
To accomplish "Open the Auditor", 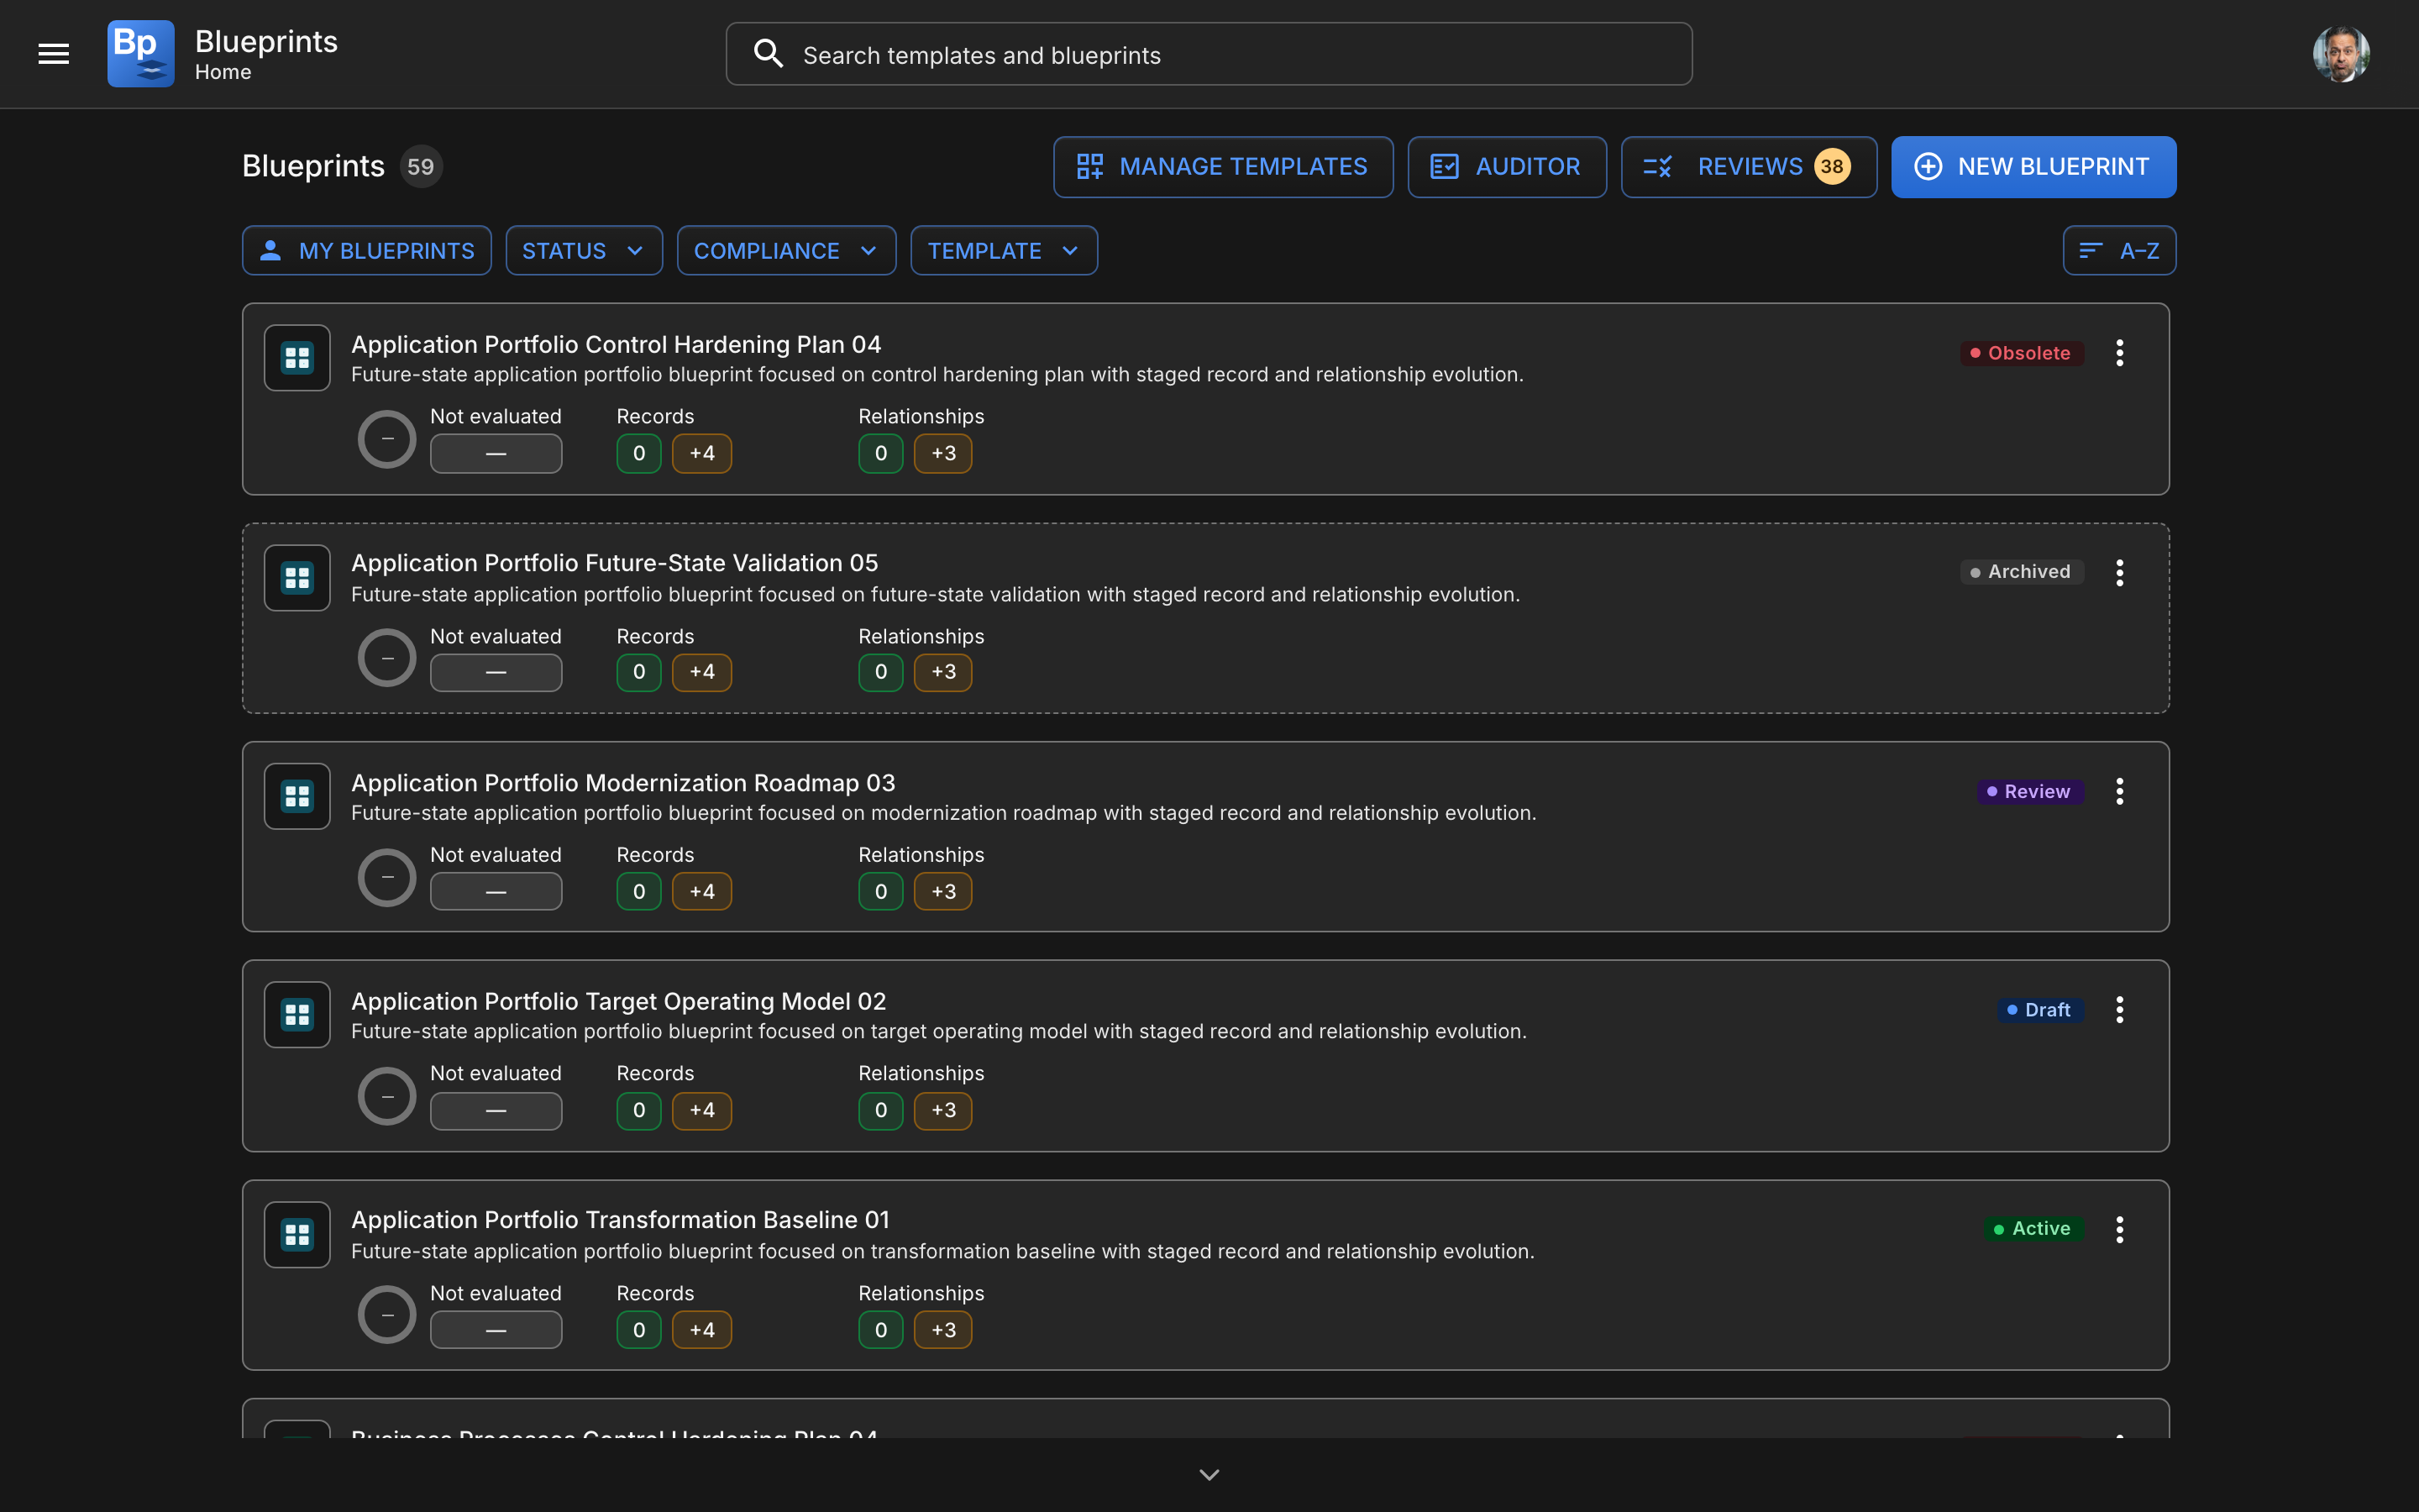I will point(1506,167).
